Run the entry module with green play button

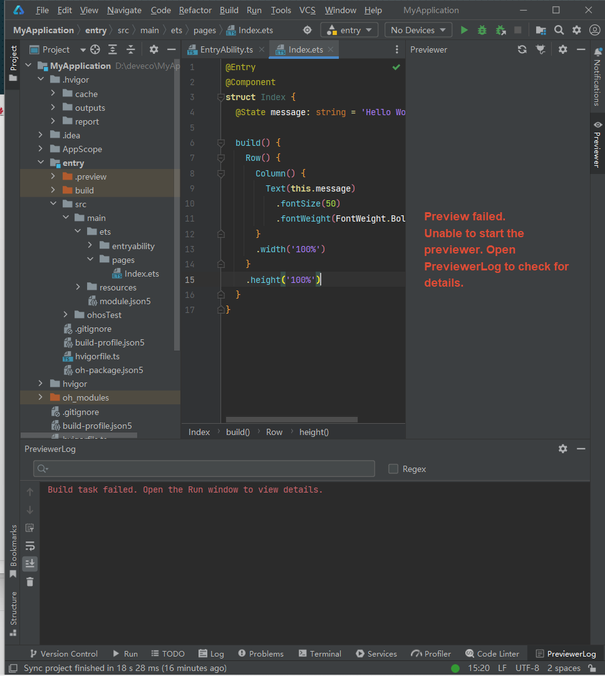coord(464,30)
